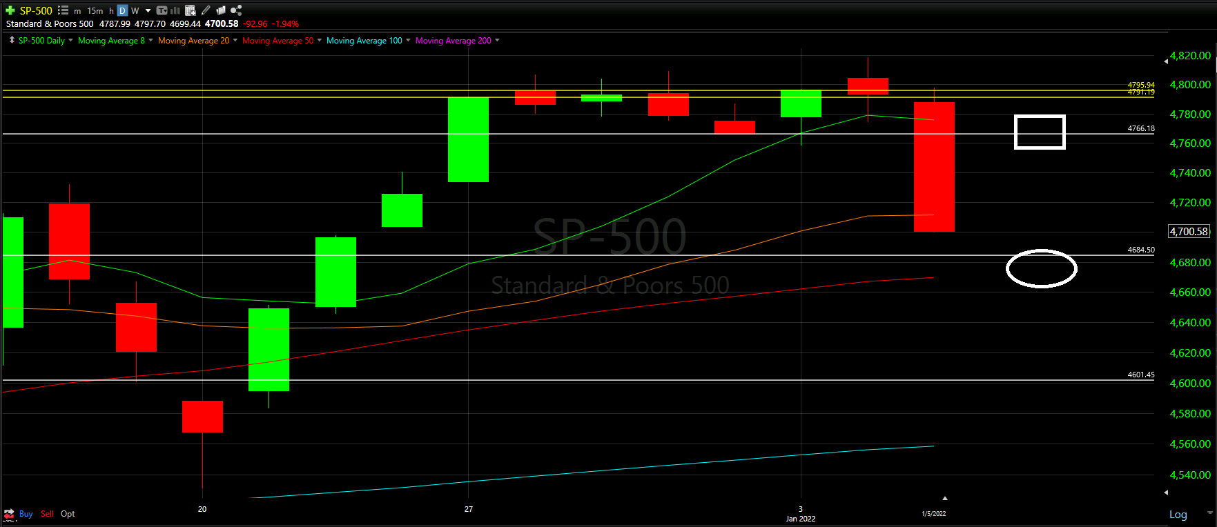Click the 4766.18 horizontal level label
Image resolution: width=1217 pixels, height=527 pixels.
pyautogui.click(x=1141, y=128)
